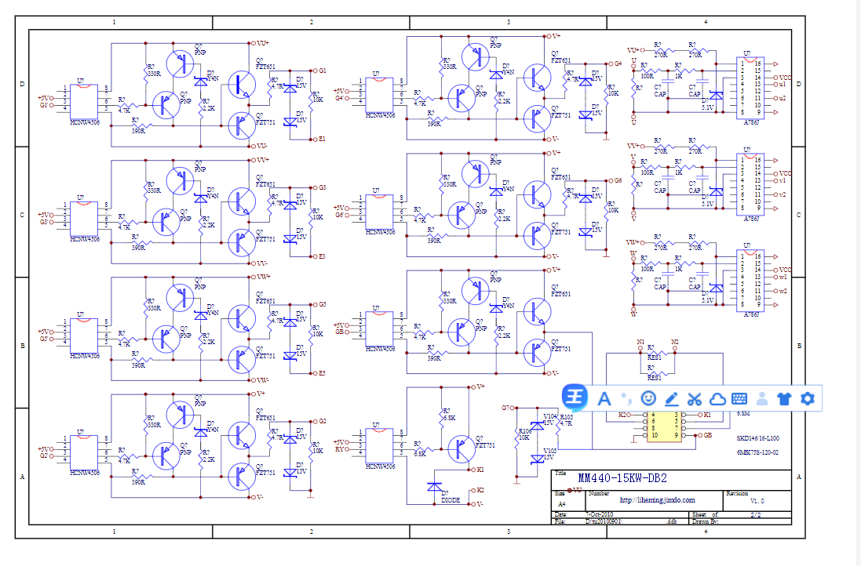Toggle the Chinese/English 'A' input mode

click(x=604, y=398)
